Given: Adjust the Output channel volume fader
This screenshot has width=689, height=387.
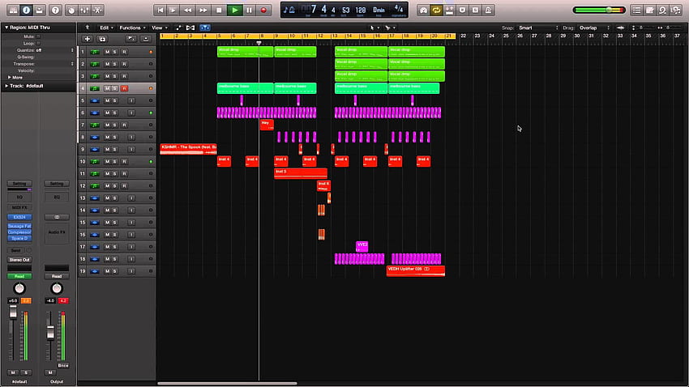Looking at the screenshot, I should coord(50,333).
